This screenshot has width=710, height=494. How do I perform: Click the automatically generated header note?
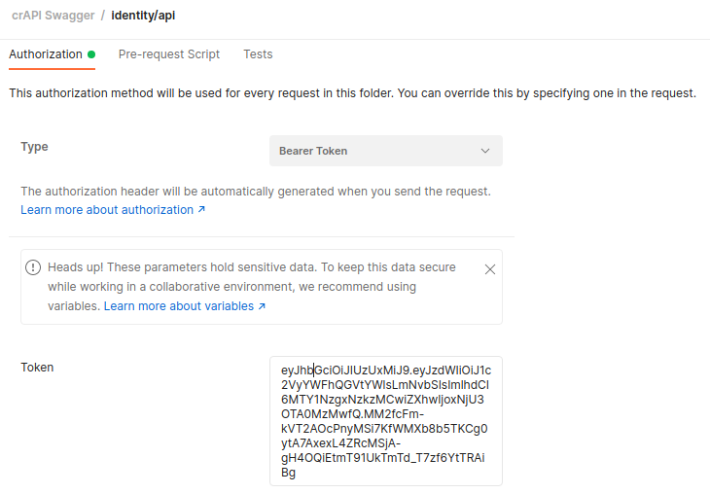[255, 192]
